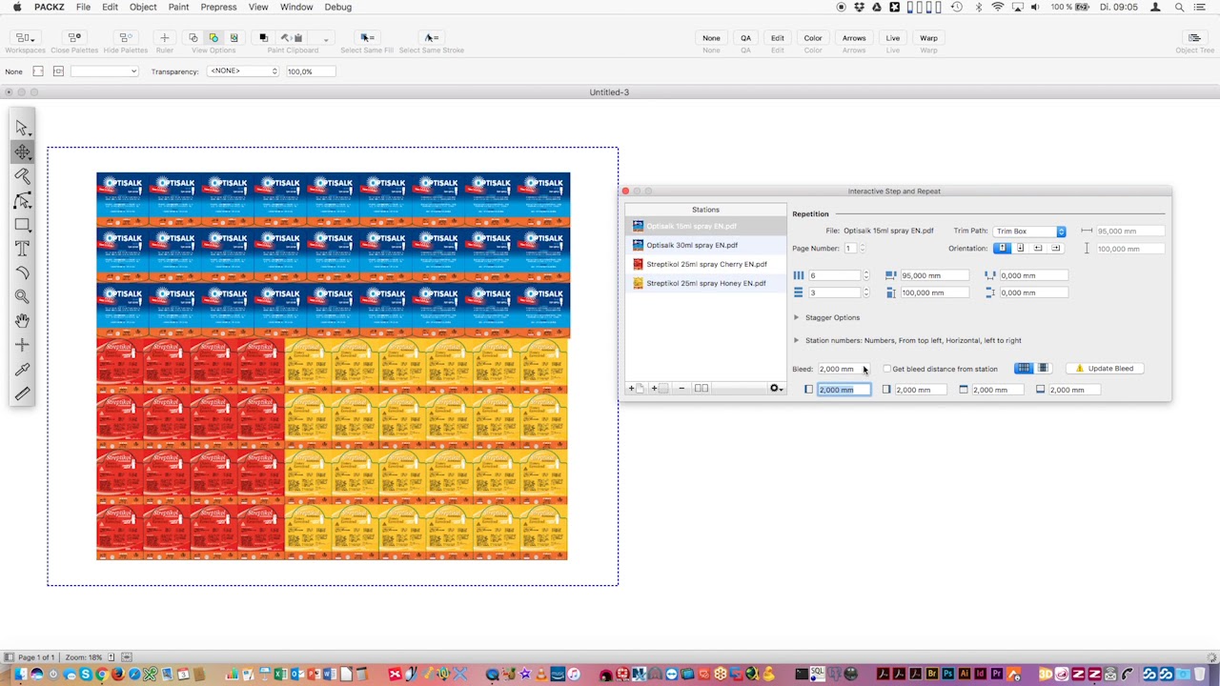Select the arrow selection tool

[22, 129]
